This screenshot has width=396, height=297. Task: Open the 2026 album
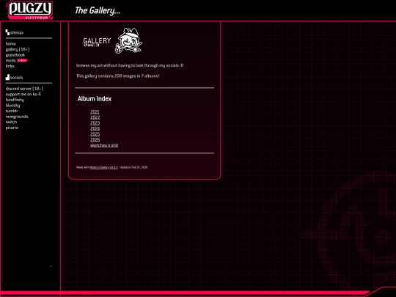point(95,139)
